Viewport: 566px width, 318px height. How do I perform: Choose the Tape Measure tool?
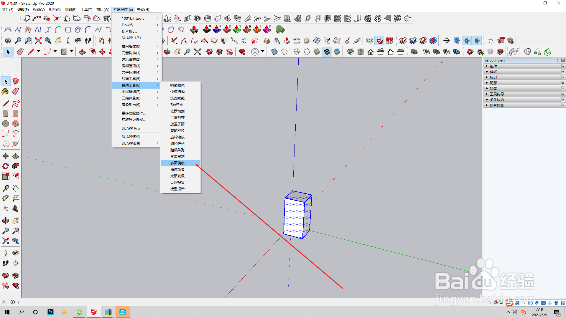tap(5, 188)
